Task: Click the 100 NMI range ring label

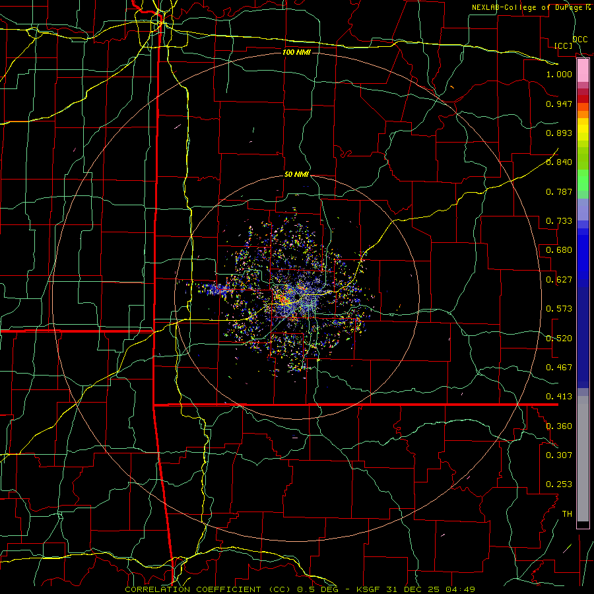Action: point(296,52)
